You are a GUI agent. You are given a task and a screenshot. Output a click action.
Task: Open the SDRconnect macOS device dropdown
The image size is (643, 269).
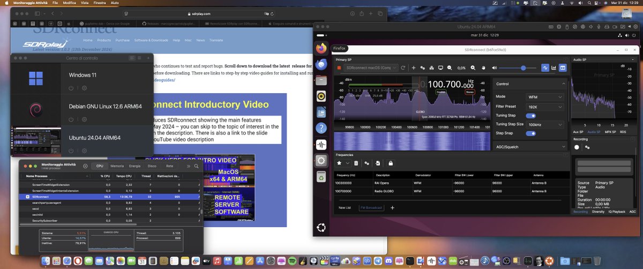(371, 68)
